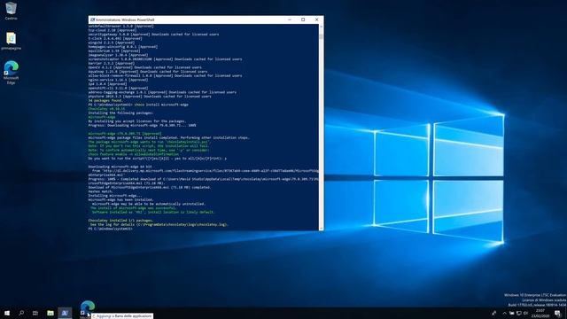
Task: Click 'Hashes match.' output line
Action: pos(100,191)
